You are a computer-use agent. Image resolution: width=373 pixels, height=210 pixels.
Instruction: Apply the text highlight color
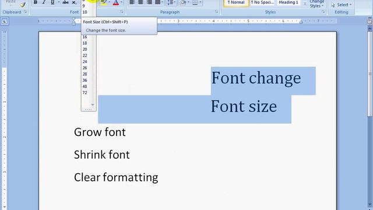point(104,2)
